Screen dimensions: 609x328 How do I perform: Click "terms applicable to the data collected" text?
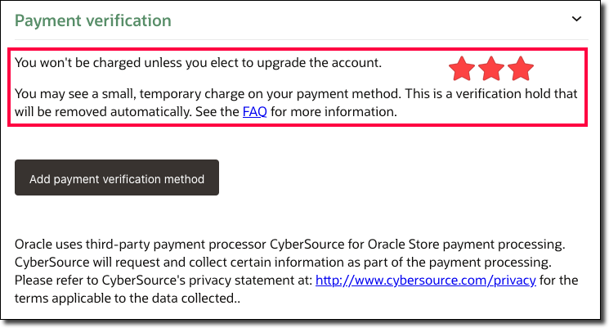tap(114, 299)
